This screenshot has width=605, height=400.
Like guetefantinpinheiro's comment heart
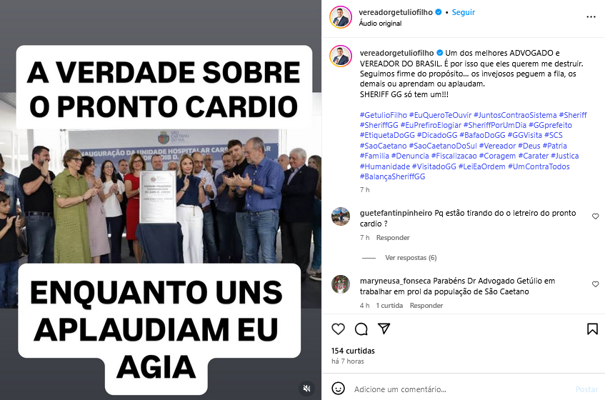595,216
